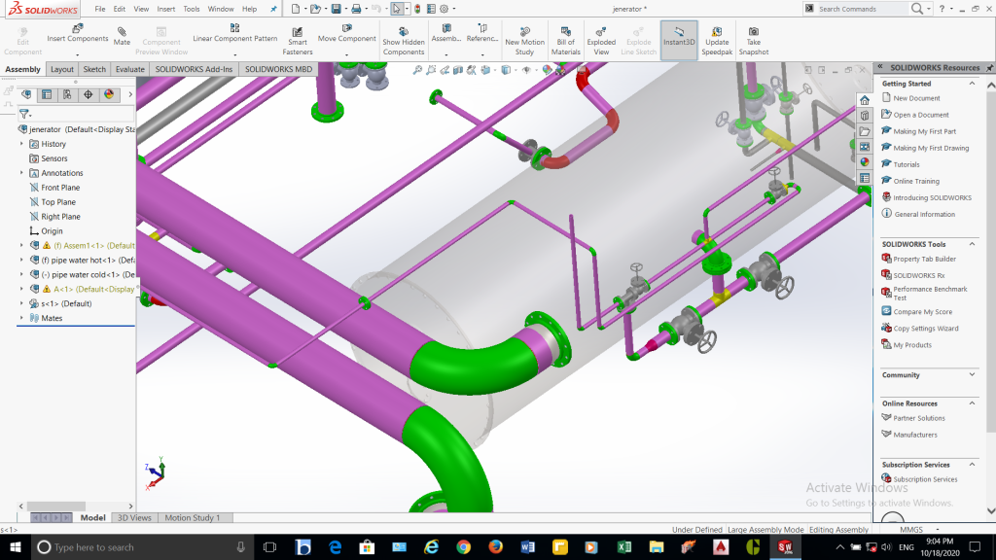Screen dimensions: 996x560
Task: Toggle the pushpin next to Help menu
Action: point(273,9)
